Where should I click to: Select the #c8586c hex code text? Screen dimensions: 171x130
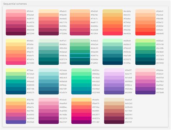[x=63, y=26]
